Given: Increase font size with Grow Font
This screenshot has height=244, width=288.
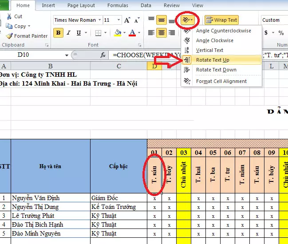Looking at the screenshot, I should [127, 20].
